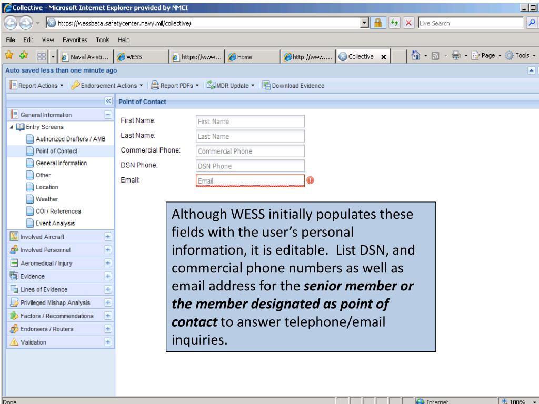Expand the Factors / Recommendations section
Viewport: 539px width, 404px height.
pos(108,316)
